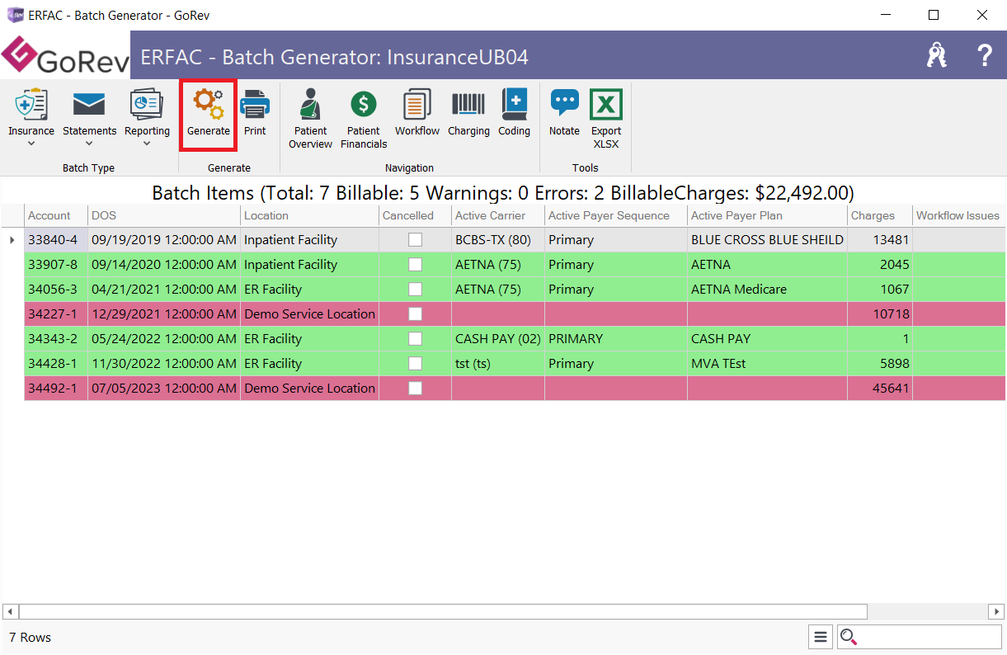Click the BCBS-TX (80) carrier cell
This screenshot has height=655, width=1007.
(498, 240)
